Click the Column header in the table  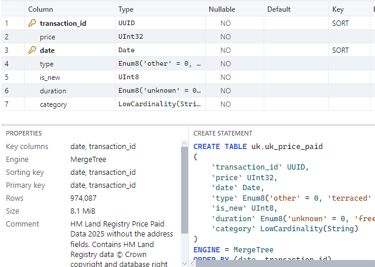click(40, 9)
